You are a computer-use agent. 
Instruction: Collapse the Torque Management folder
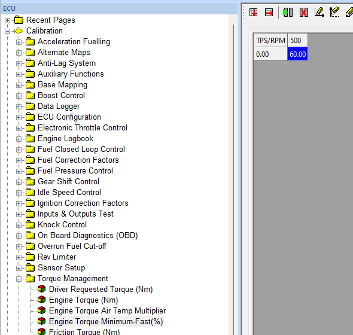click(19, 279)
